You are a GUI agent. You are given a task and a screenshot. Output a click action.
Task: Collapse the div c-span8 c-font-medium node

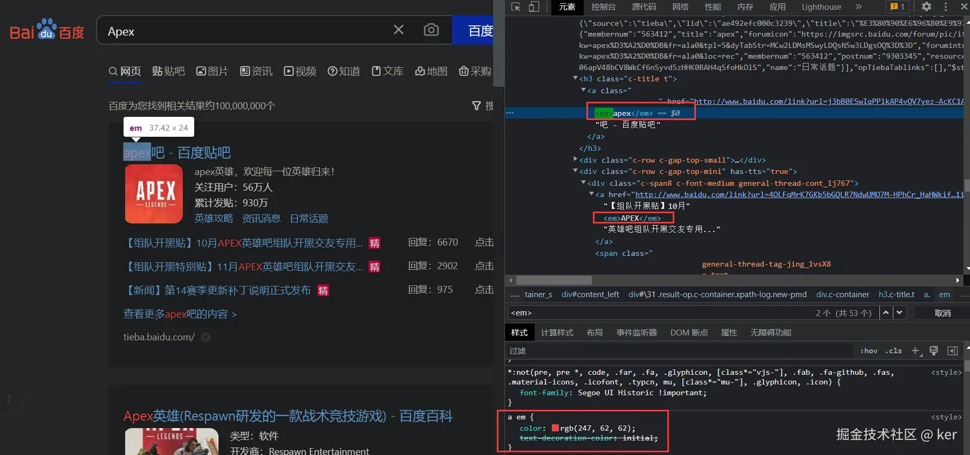tap(583, 183)
